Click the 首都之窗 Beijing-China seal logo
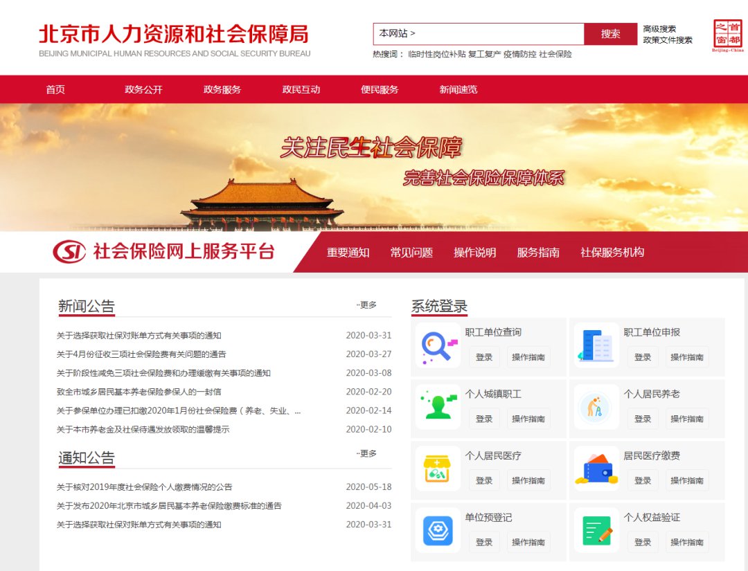748x571 pixels. point(727,35)
